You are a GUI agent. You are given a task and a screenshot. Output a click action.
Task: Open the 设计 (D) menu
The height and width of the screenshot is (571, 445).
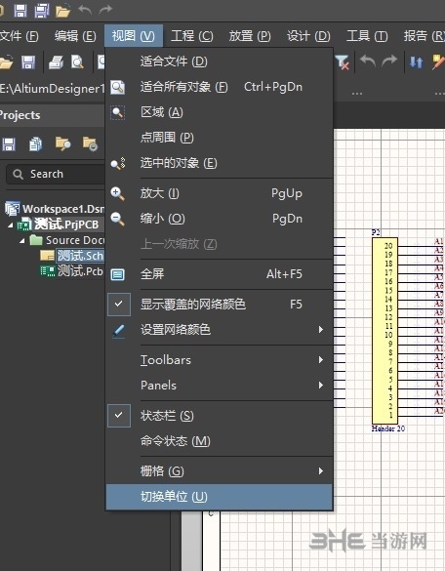[308, 36]
